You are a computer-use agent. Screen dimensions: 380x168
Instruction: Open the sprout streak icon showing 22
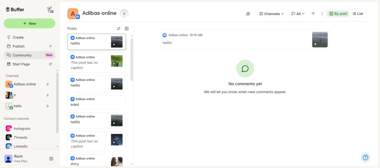(x=50, y=10)
